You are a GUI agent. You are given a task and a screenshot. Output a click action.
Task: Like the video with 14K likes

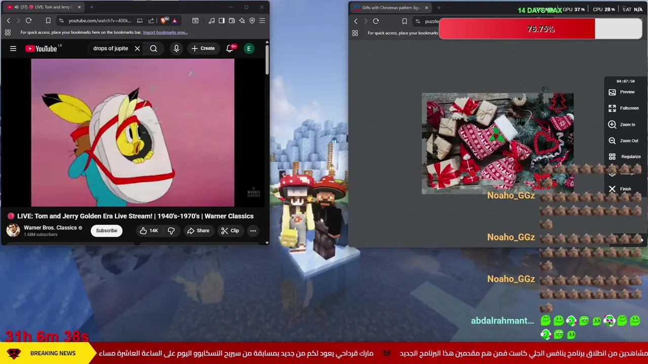(149, 231)
